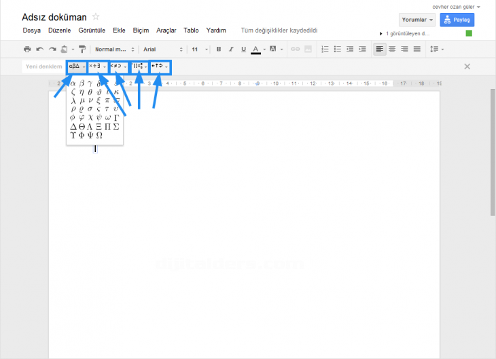Insert the lowercase omega symbol

(107, 117)
